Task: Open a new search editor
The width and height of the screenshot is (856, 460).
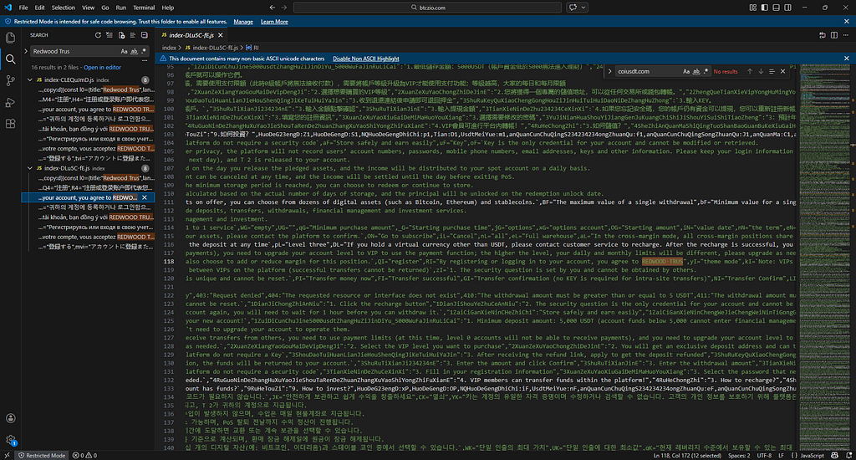Action: click(121, 35)
